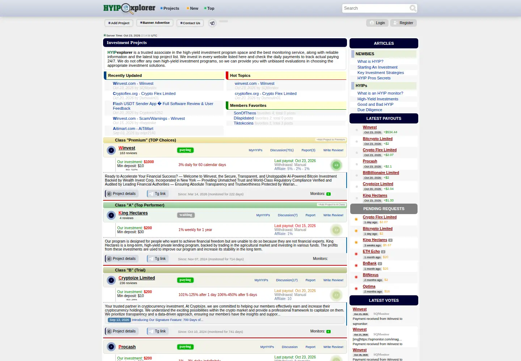Viewport: 521px width, 361px height.
Task: Click the Banner Advertise button
Action: pos(155,23)
